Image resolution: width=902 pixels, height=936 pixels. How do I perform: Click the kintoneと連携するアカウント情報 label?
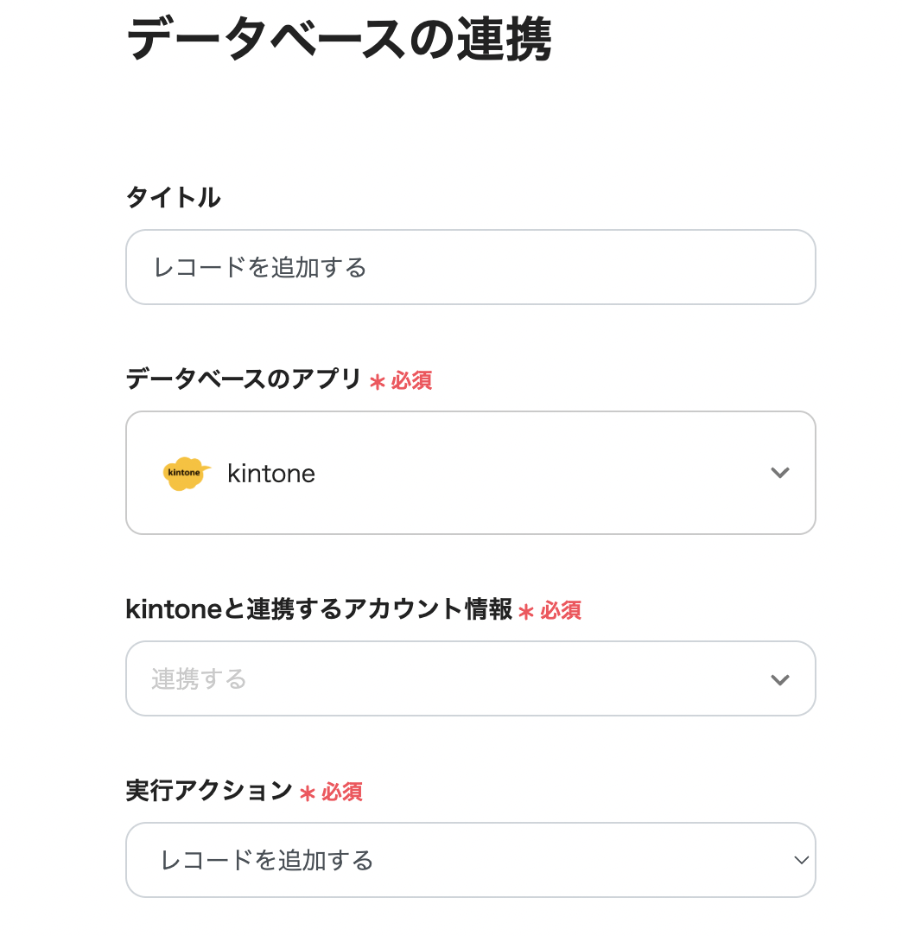(x=319, y=609)
